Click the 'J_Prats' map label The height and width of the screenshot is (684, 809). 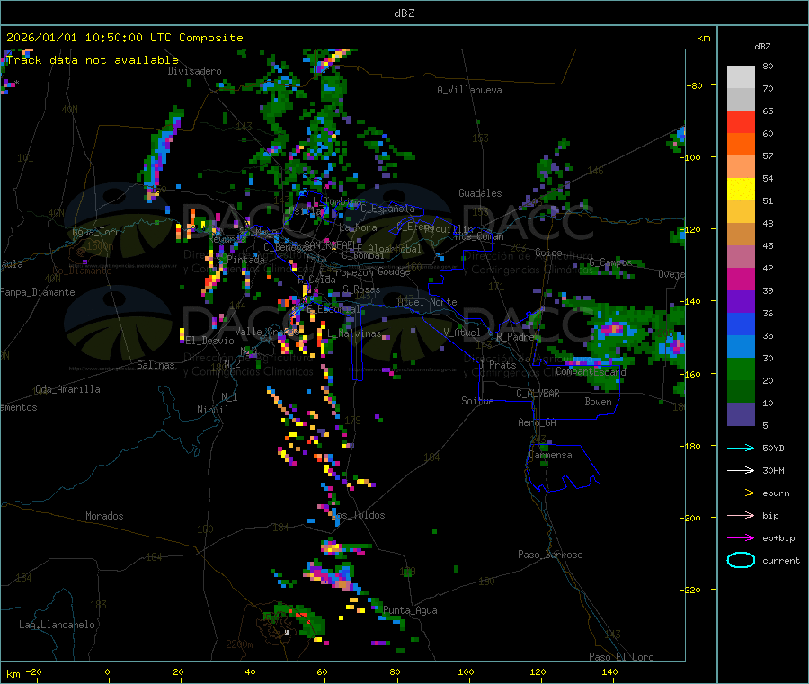pyautogui.click(x=498, y=364)
